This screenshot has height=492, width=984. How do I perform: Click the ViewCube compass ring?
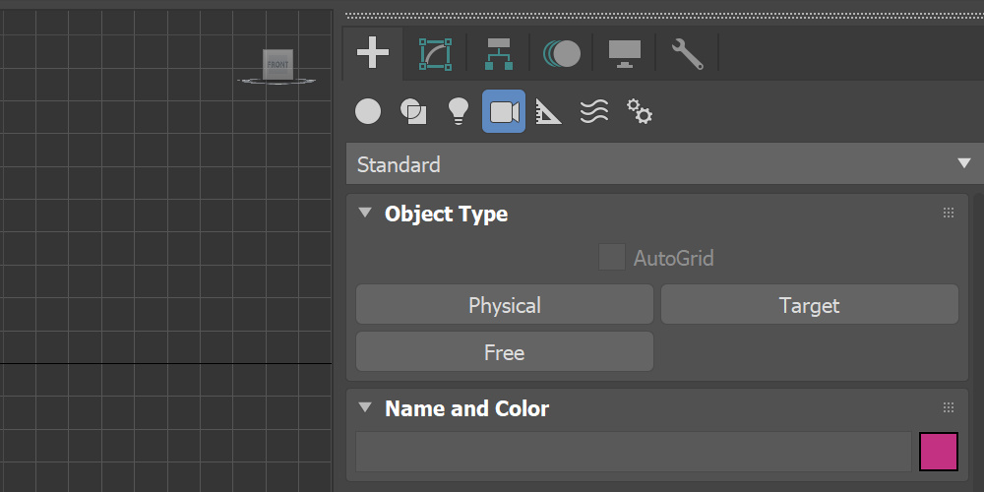pyautogui.click(x=277, y=81)
